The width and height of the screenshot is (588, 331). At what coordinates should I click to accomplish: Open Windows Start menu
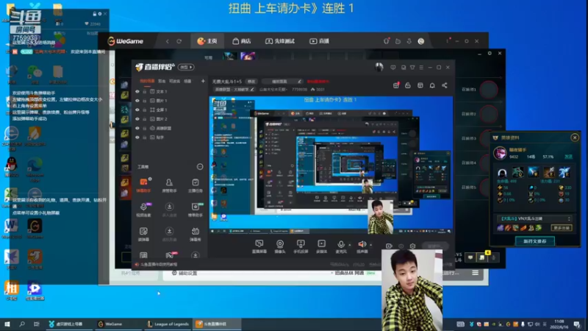(x=7, y=324)
